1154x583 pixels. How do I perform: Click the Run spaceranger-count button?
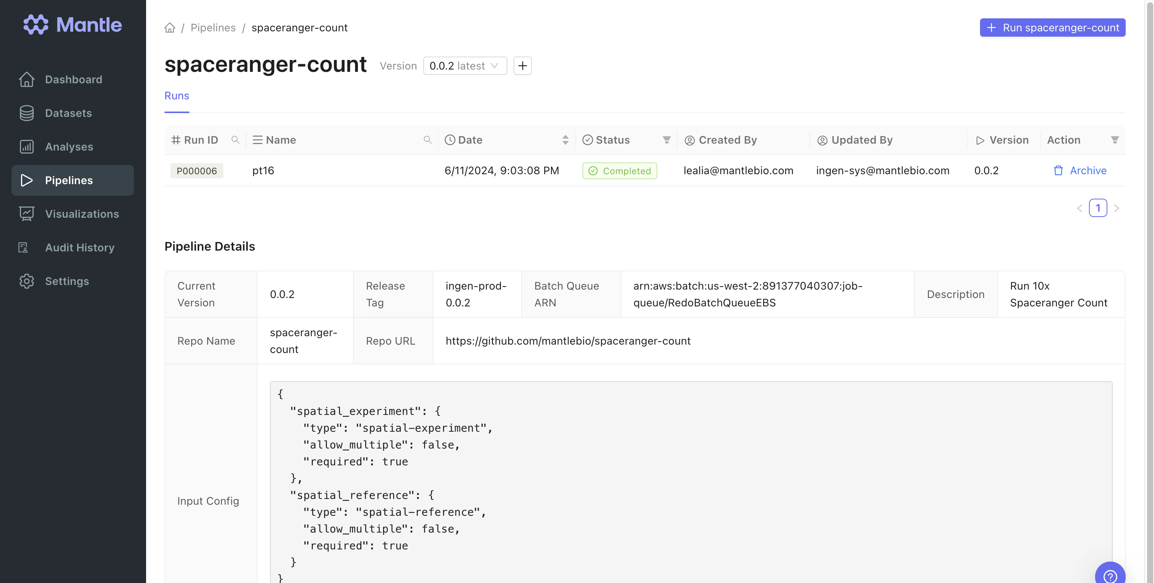coord(1052,28)
